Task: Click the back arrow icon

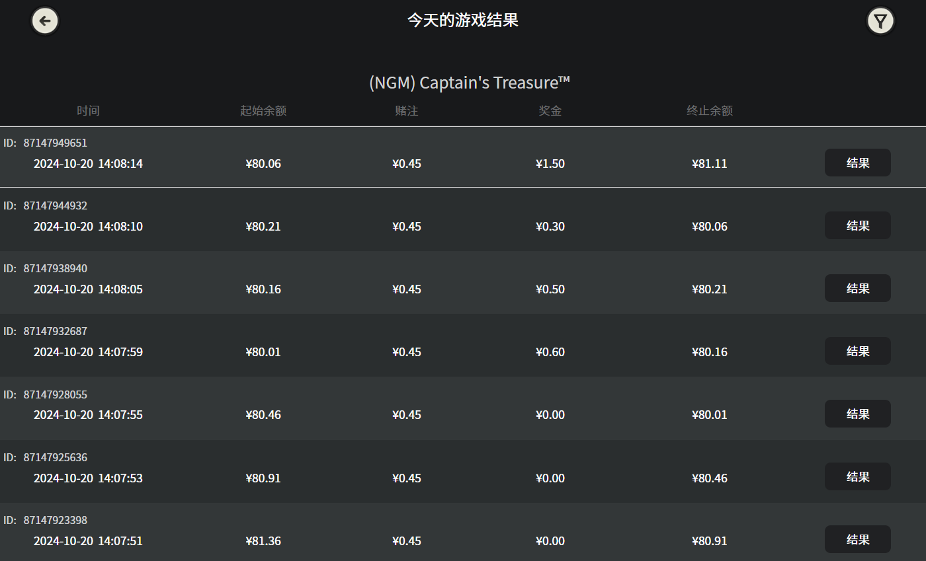Action: click(x=45, y=21)
